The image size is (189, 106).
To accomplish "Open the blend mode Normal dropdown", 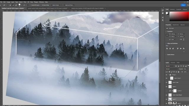I will pyautogui.click(x=172, y=69).
